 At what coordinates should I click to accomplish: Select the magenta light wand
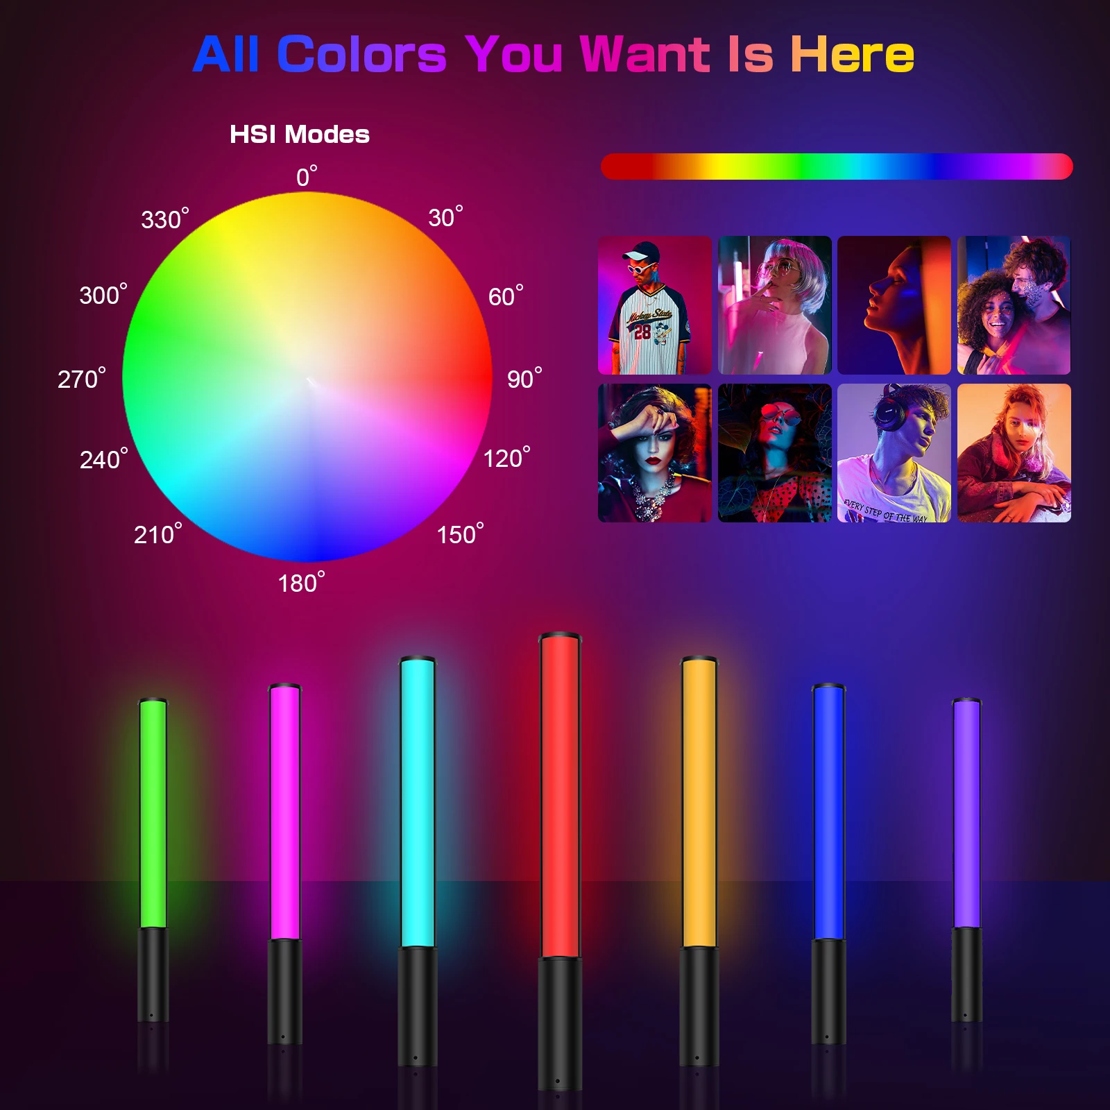[285, 864]
